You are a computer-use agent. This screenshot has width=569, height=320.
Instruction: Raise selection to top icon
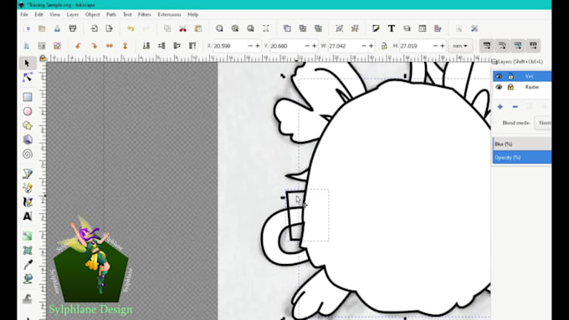(x=192, y=46)
